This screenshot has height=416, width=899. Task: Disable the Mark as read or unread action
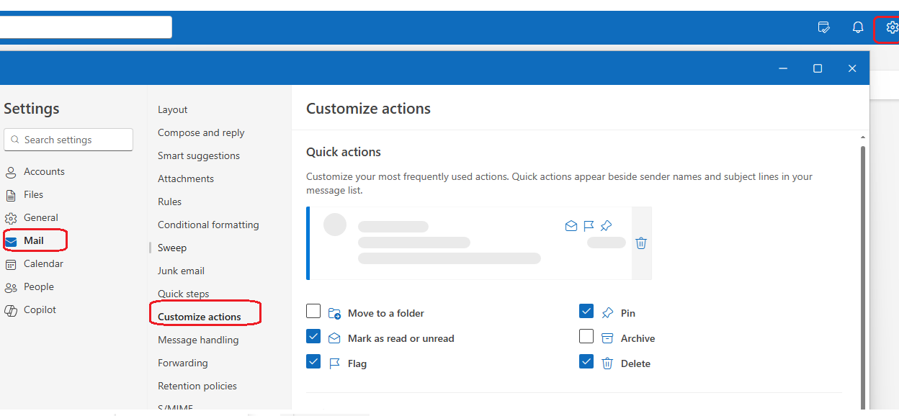coord(313,336)
